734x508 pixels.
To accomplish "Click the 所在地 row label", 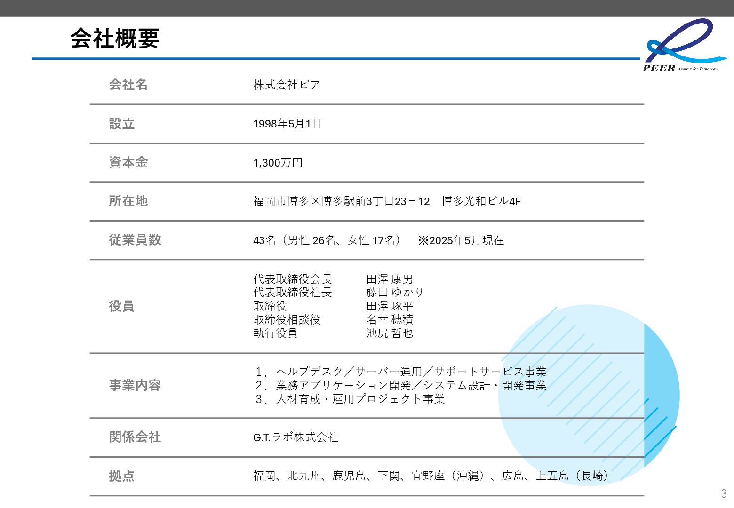I will click(128, 201).
